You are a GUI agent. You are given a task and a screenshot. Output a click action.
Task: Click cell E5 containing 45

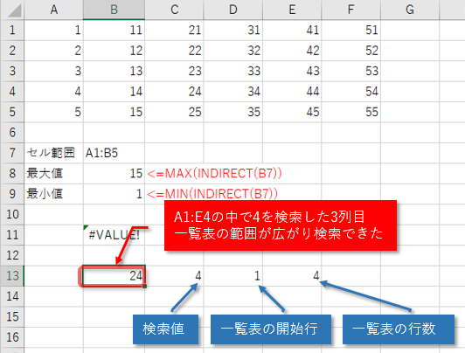292,112
